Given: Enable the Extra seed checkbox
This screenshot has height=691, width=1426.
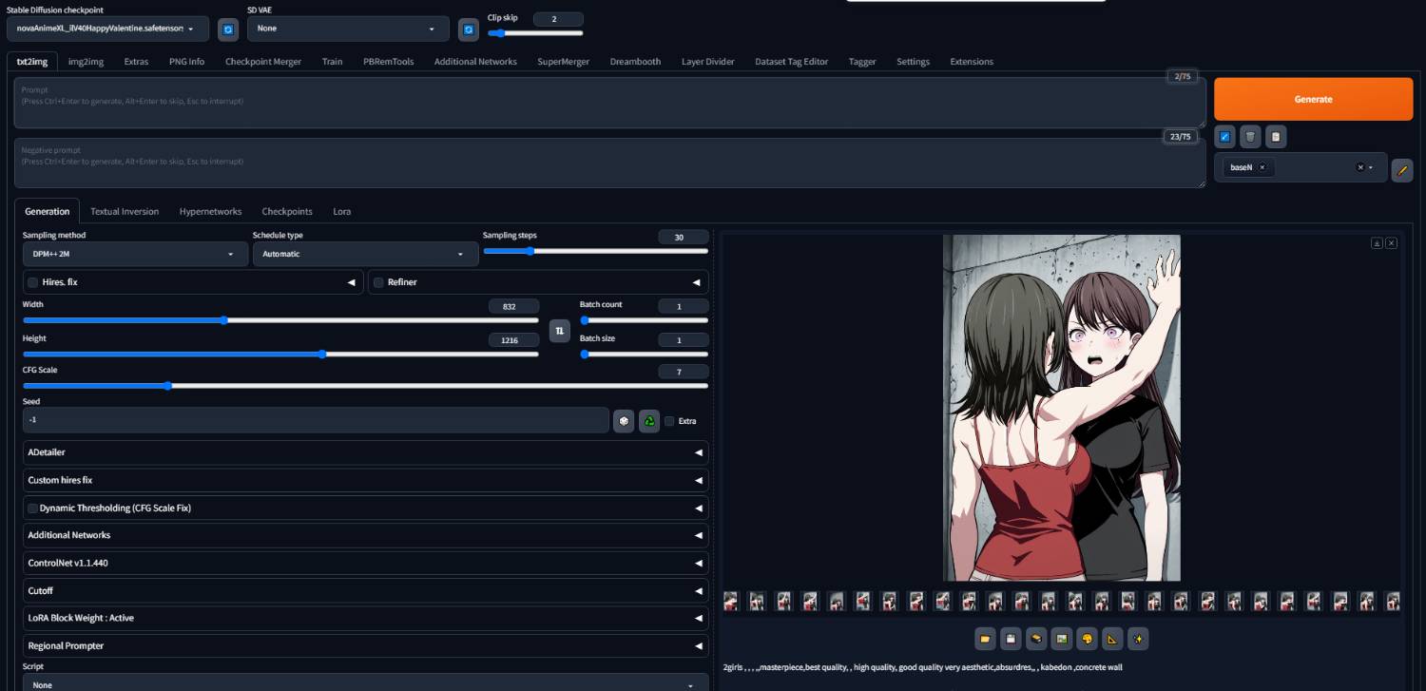Looking at the screenshot, I should [670, 421].
